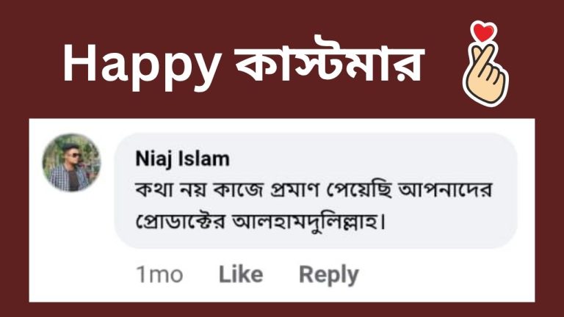Like Niaj Islam's comment
The image size is (564, 317).
pos(240,274)
